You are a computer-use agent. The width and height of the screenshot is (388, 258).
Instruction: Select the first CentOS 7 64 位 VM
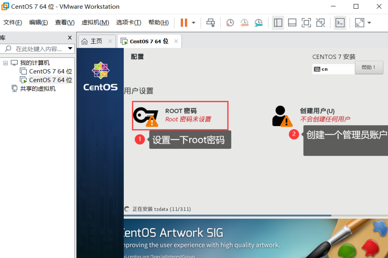point(51,71)
